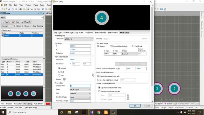Click the Cut scissors toolbar icon

(43, 9)
